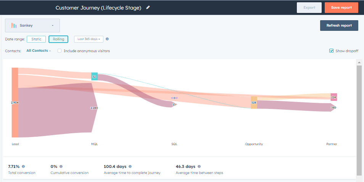This screenshot has height=182, width=364.
Task: Open info icon beside Average time between steps
Action: pos(199,166)
